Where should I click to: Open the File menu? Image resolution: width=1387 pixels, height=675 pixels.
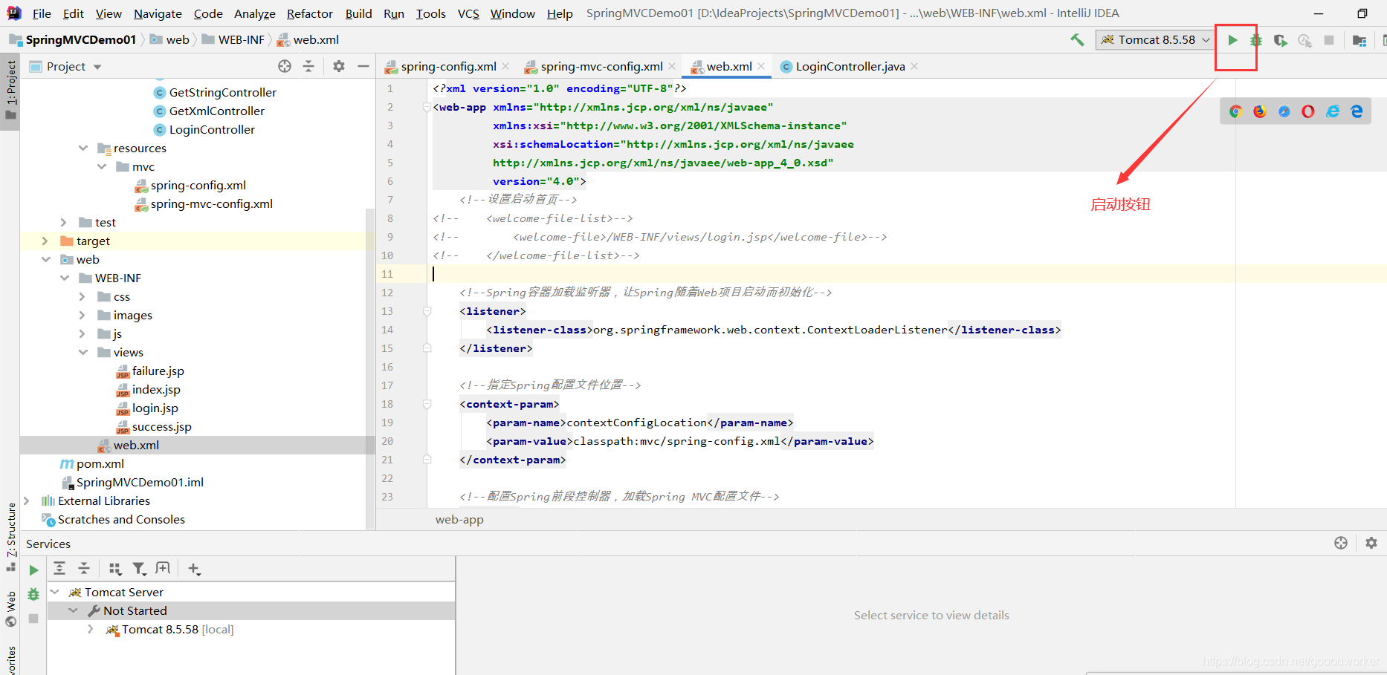point(42,13)
